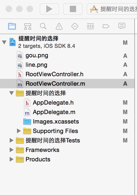Open the Report navigator speech bubble
Image resolution: width=137 pixels, height=195 pixels.
tap(122, 26)
